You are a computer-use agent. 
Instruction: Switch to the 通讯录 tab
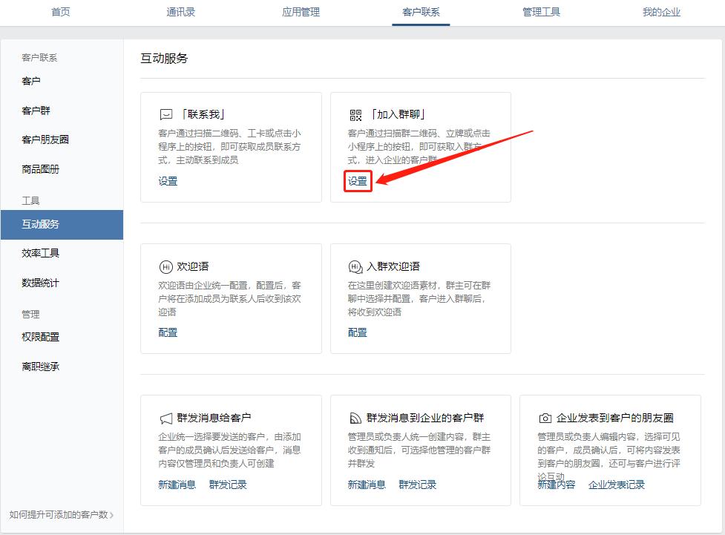click(x=180, y=12)
